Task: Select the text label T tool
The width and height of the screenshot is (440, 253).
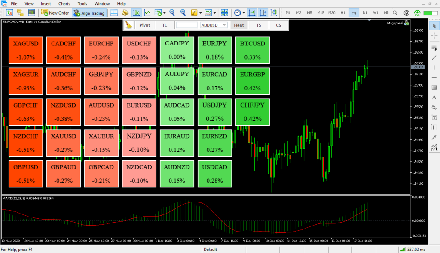Action: 434,117
